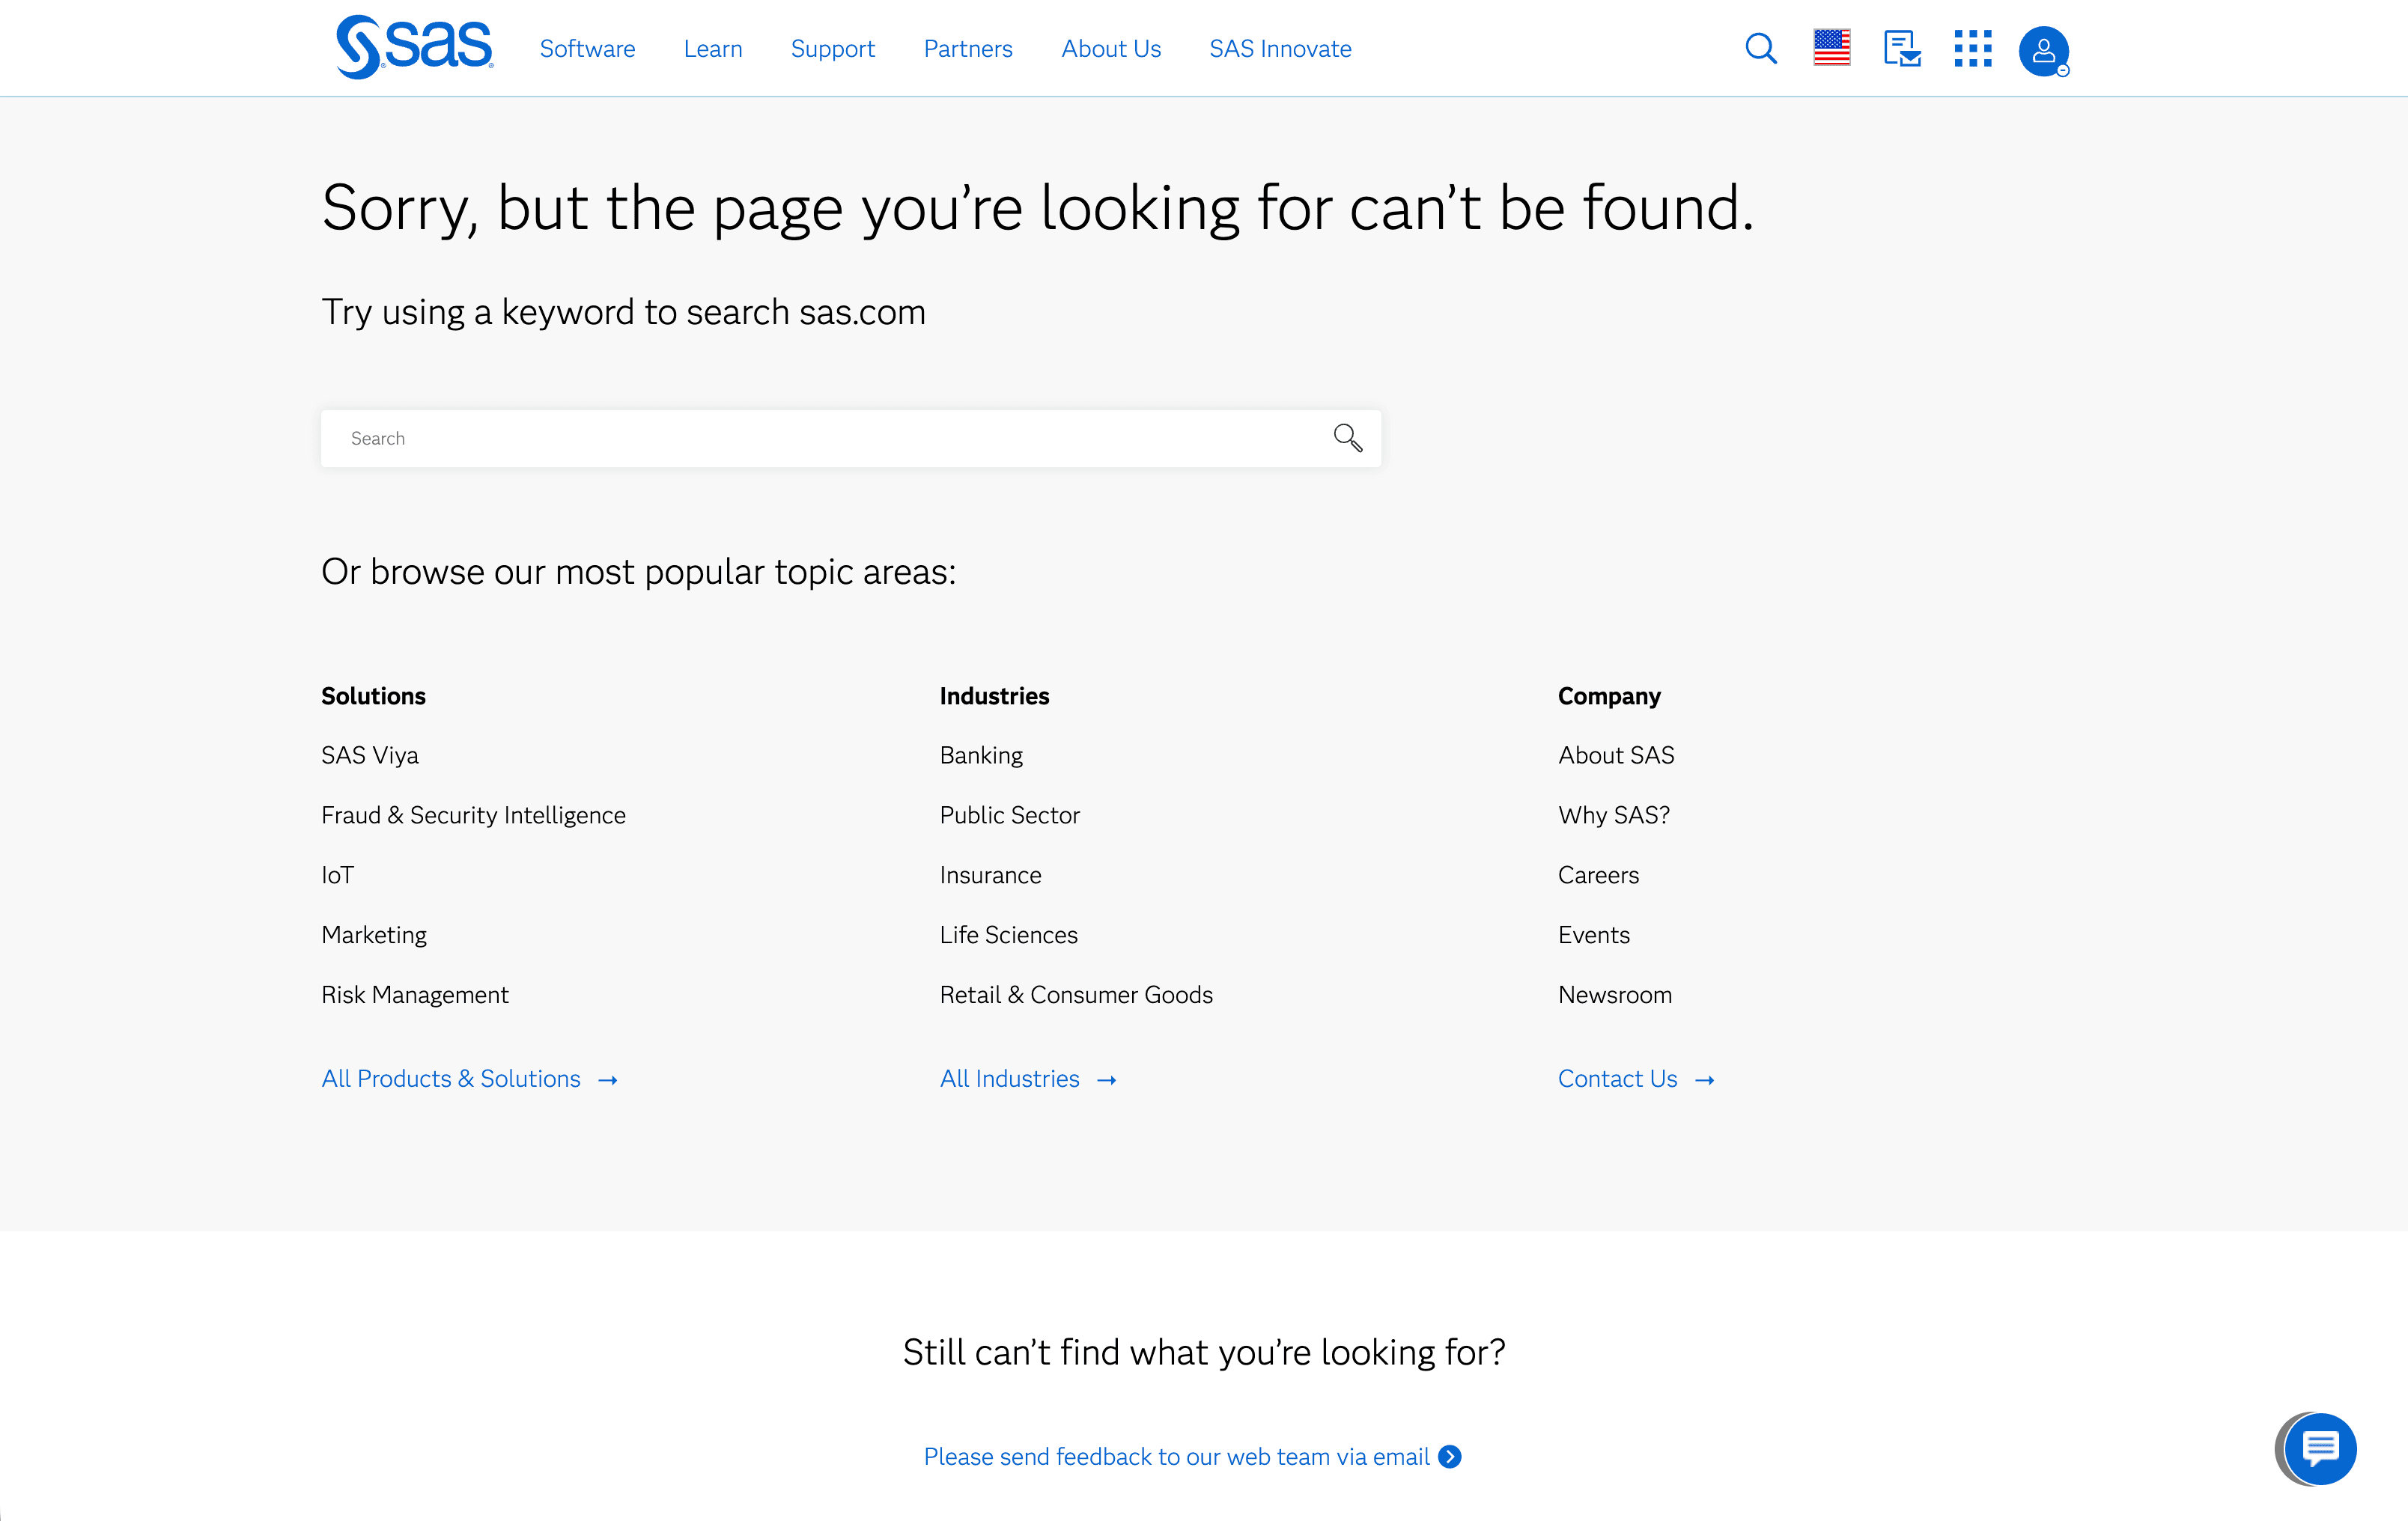Open the Newsroom link

[x=1615, y=995]
